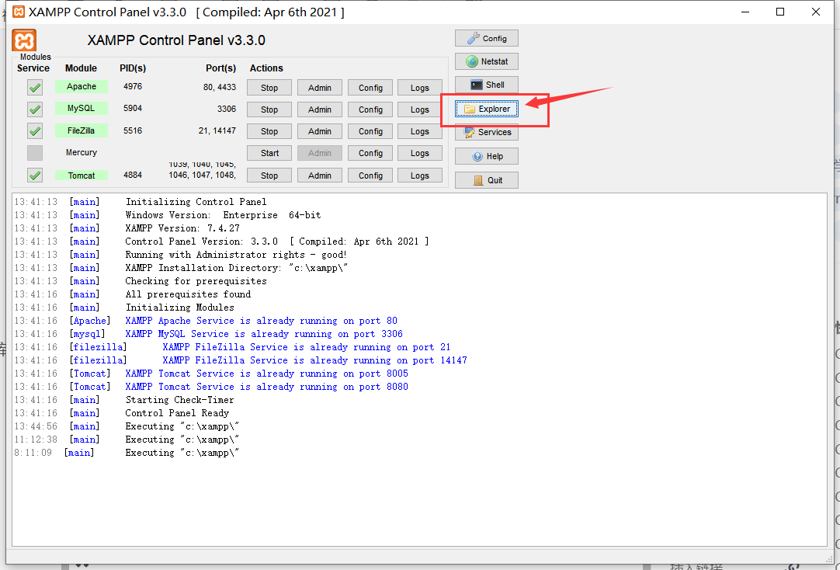Open MySQL Config menu

tap(370, 109)
